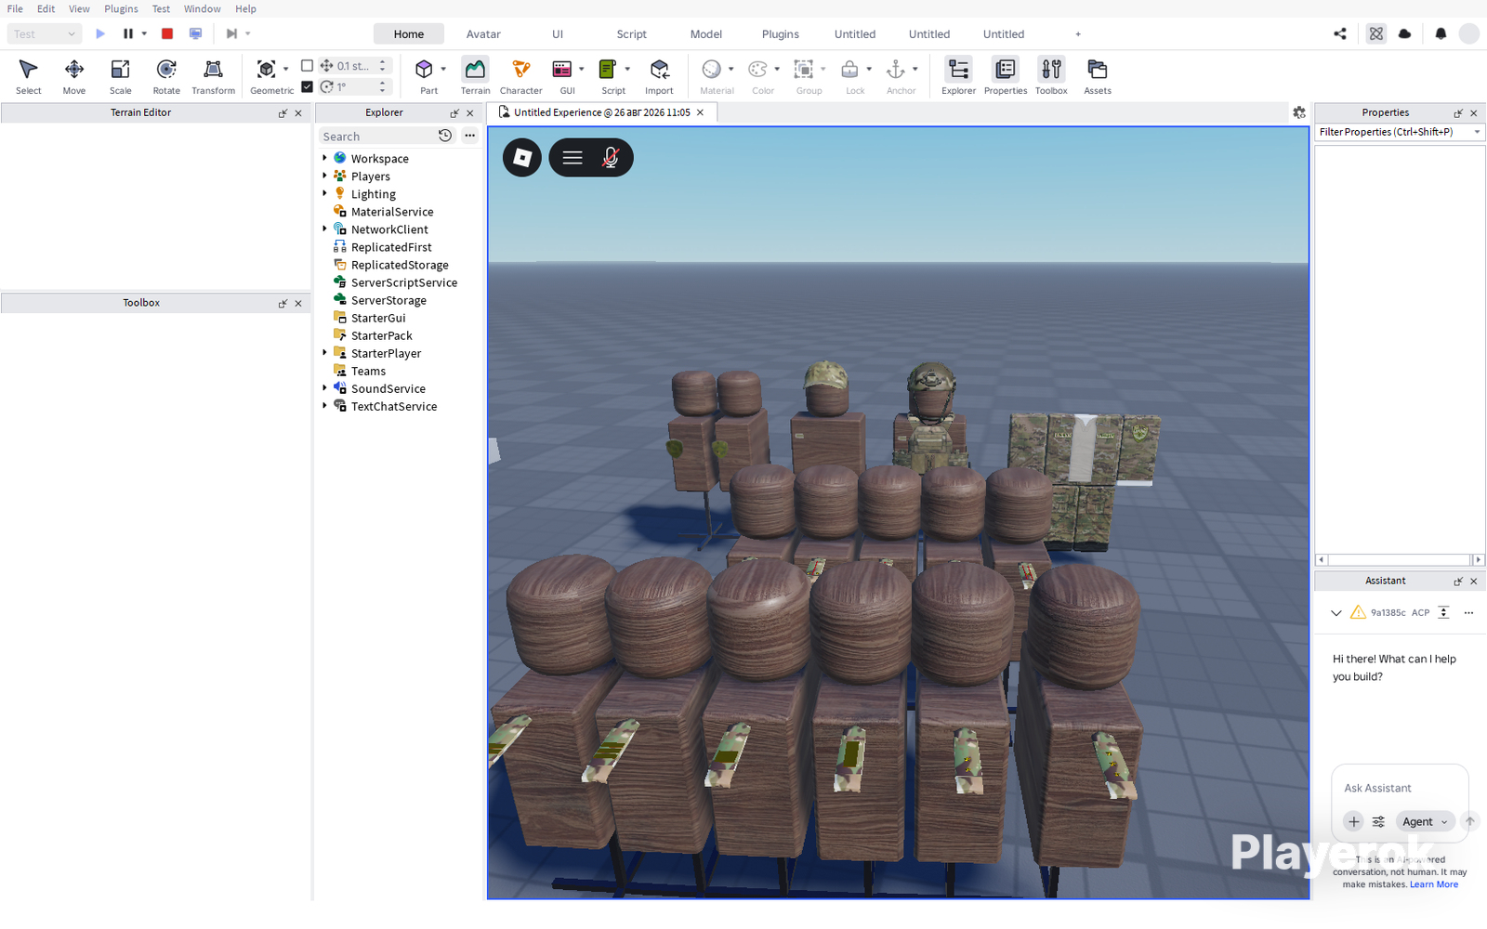Open Explorer more options button
The height and width of the screenshot is (929, 1487).
(x=470, y=136)
